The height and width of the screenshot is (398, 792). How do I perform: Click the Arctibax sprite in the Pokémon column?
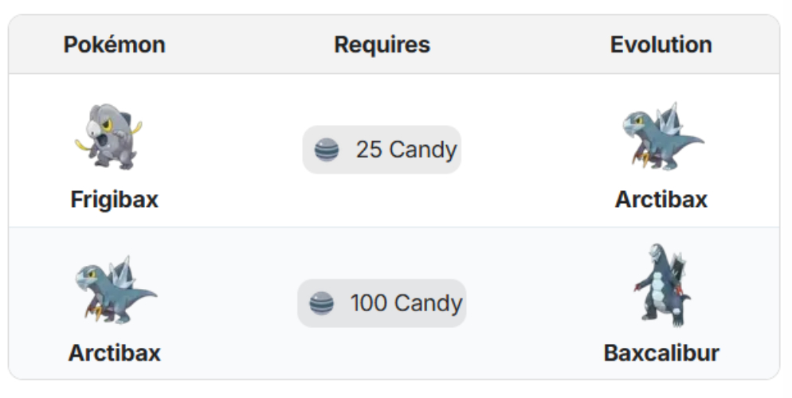[x=116, y=290]
